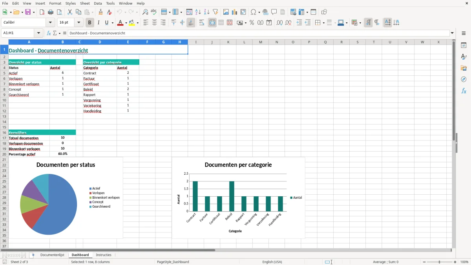Toggle Align Bottom vertical alignment
This screenshot has height=265, width=471.
(x=191, y=23)
